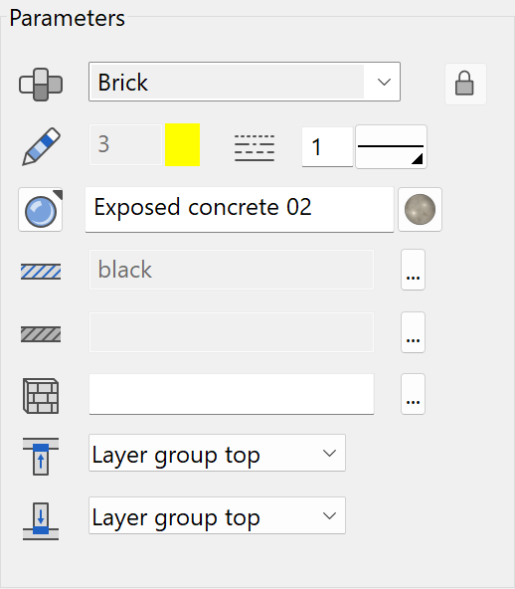The width and height of the screenshot is (515, 589).
Task: Click the top level upward arrow icon
Action: pos(41,456)
